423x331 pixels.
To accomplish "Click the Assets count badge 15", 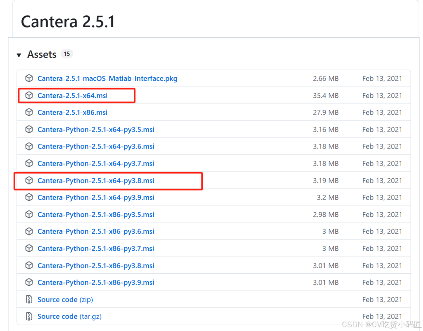I will point(67,54).
